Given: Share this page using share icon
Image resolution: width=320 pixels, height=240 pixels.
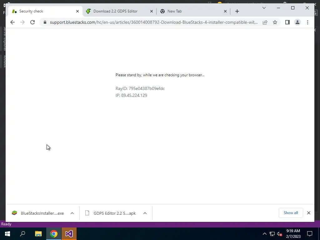Looking at the screenshot, I should coord(265,22).
